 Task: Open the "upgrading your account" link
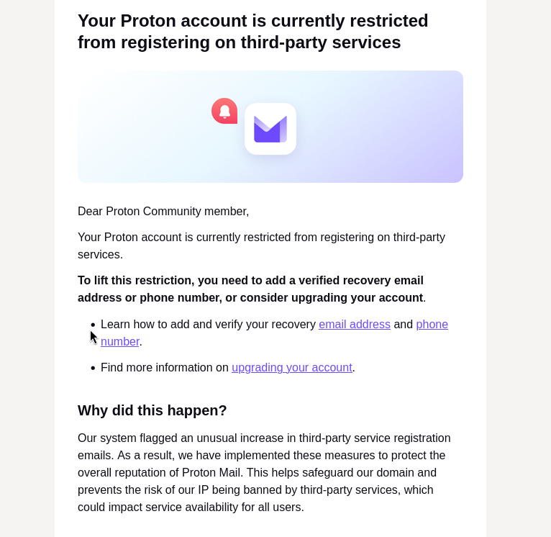291,368
